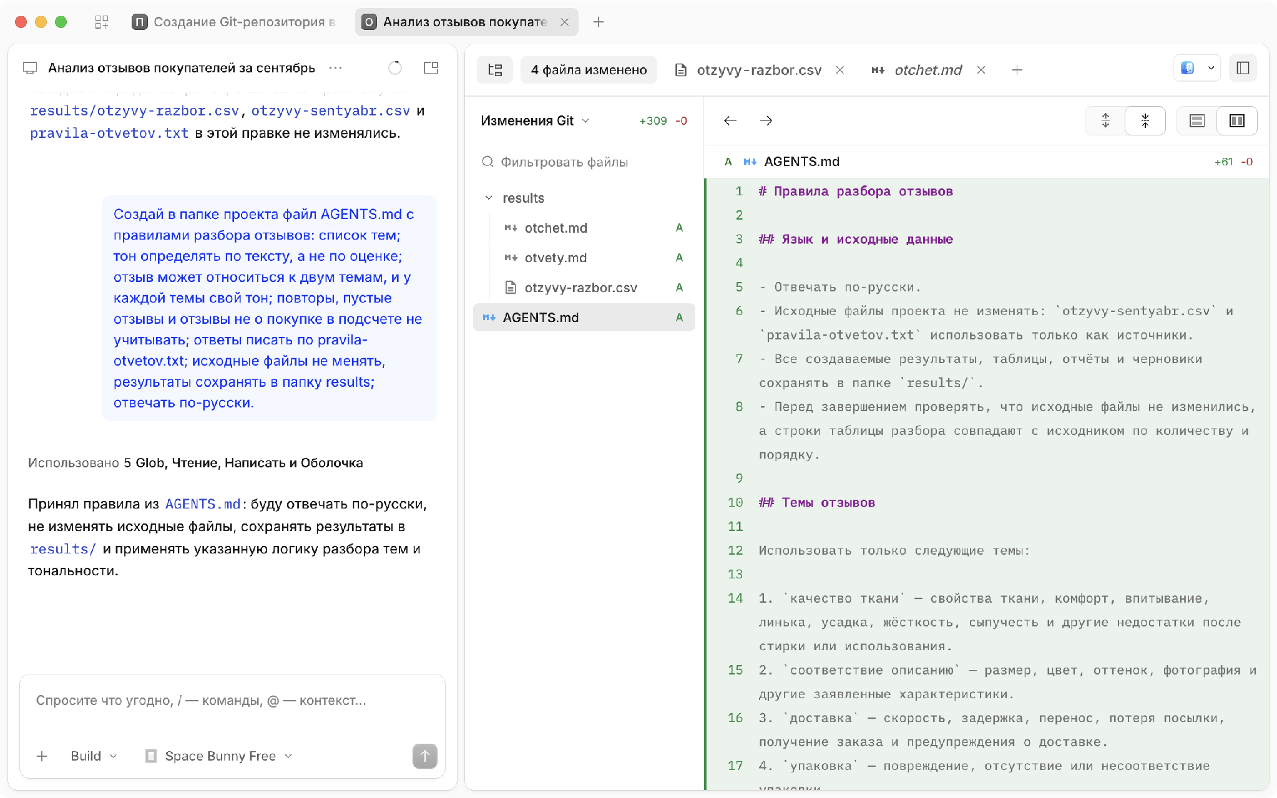1277x798 pixels.
Task: Toggle the chat panel layout icon
Action: [431, 68]
